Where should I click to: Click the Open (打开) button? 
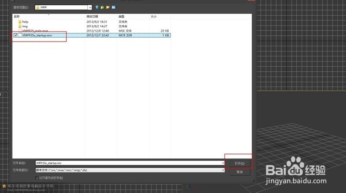click(x=240, y=164)
